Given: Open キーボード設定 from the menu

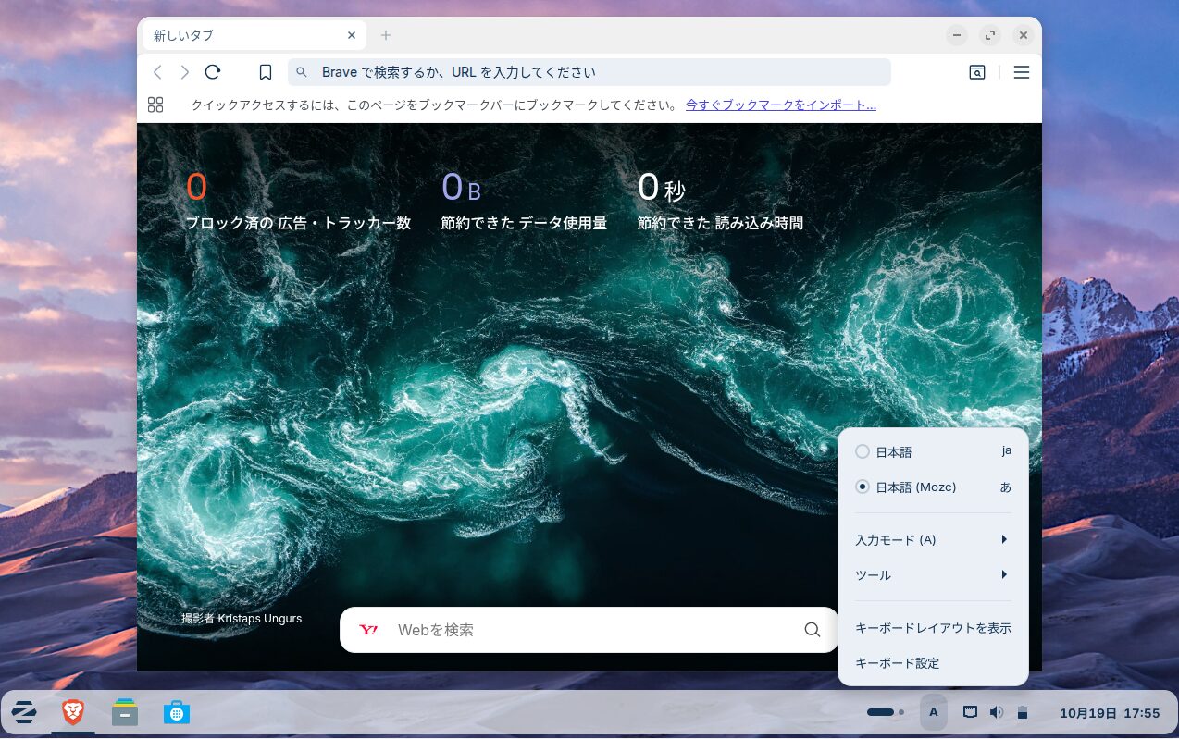Looking at the screenshot, I should pyautogui.click(x=897, y=663).
